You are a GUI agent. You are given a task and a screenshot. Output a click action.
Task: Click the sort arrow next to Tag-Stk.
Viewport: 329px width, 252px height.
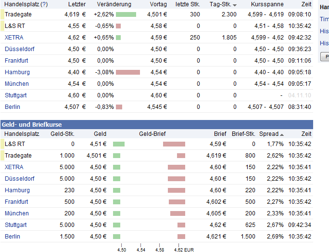pos(235,5)
